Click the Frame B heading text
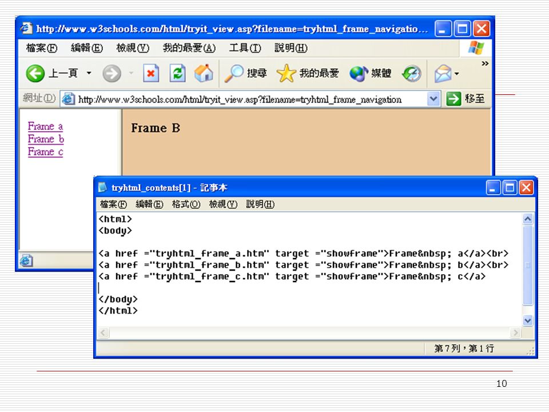 click(156, 128)
